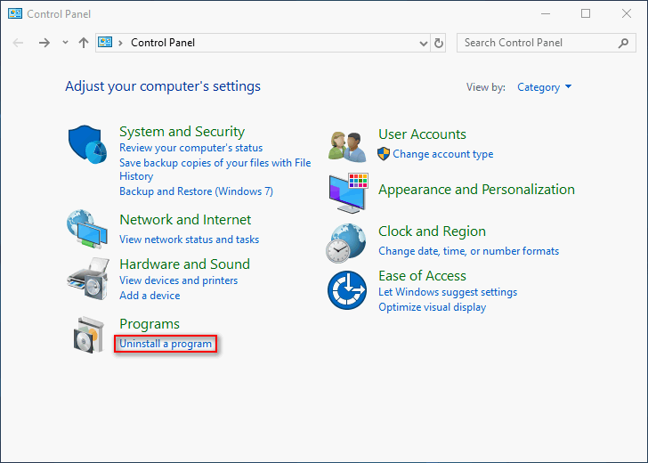Click the Search Control Panel field
The width and height of the screenshot is (648, 463).
point(547,43)
